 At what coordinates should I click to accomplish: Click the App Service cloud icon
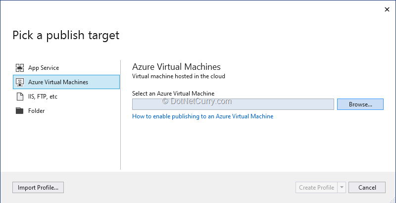(20, 68)
